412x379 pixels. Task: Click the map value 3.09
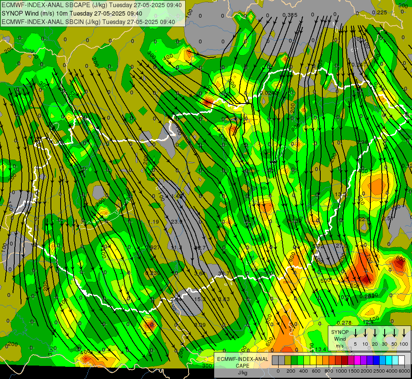(x=200, y=325)
